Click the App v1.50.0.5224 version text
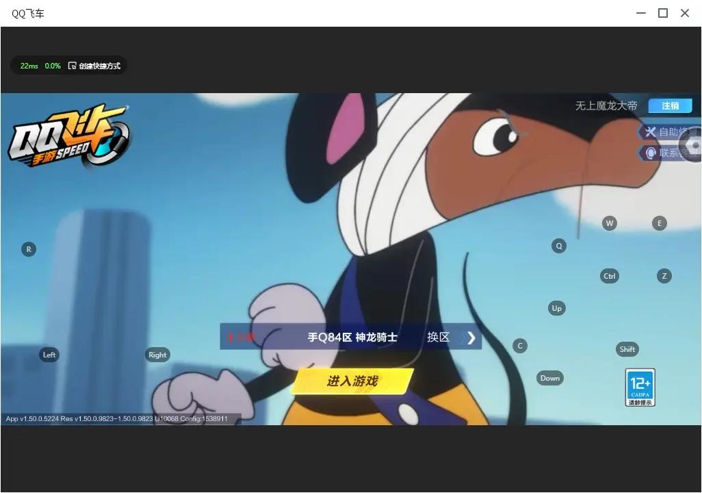This screenshot has width=702, height=493. tap(116, 418)
